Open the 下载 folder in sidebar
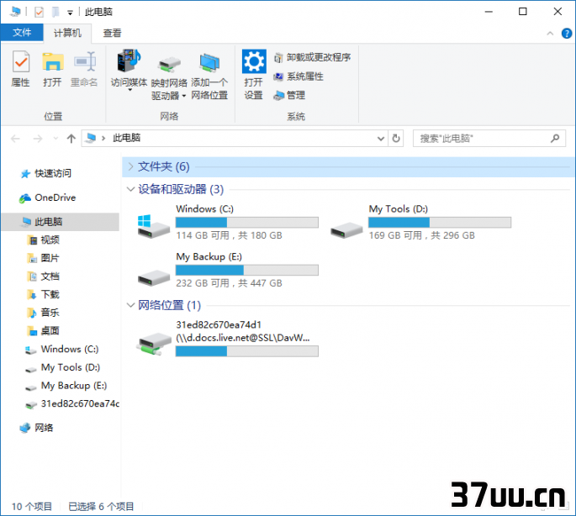Viewport: 576px width, 516px height. [x=50, y=294]
